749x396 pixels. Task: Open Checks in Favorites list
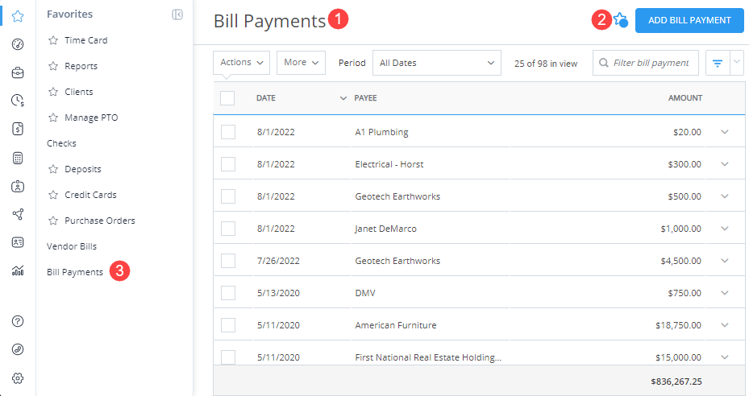click(61, 143)
